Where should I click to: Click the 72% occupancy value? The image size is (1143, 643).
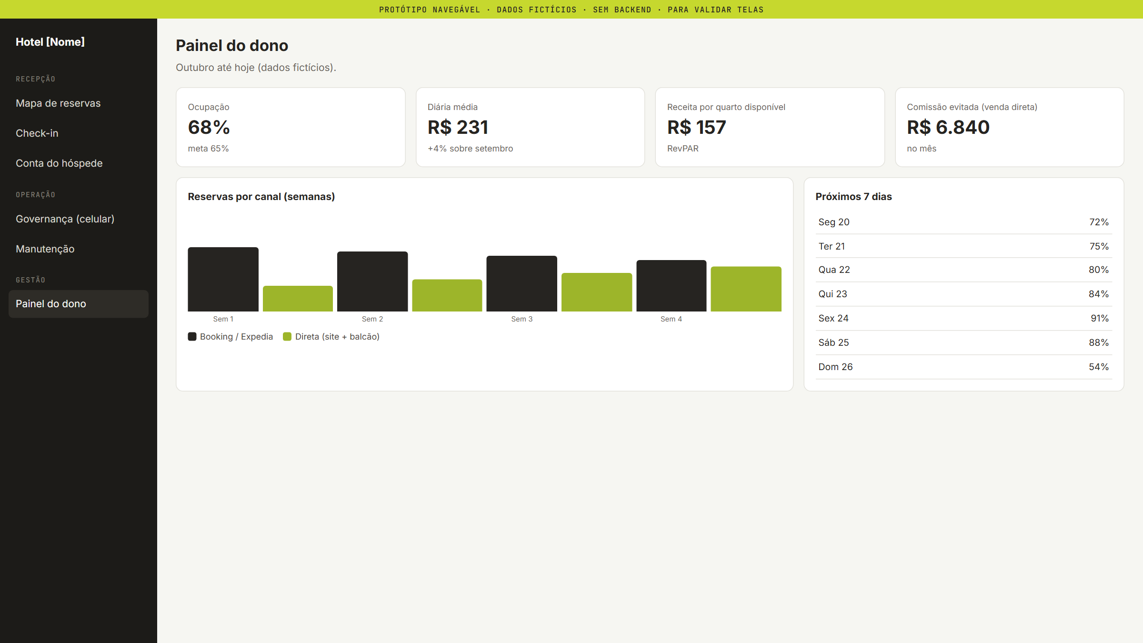[x=1099, y=222]
